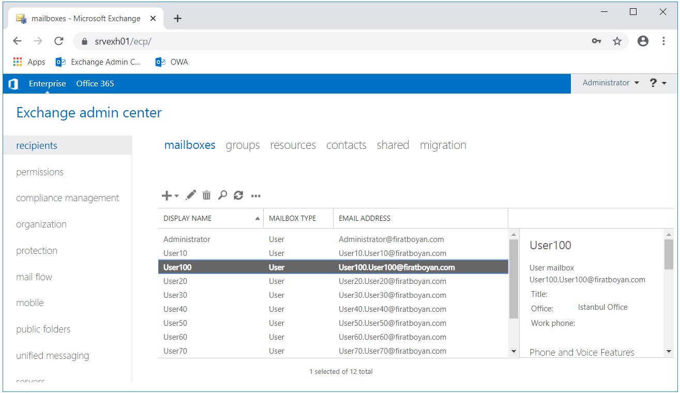The height and width of the screenshot is (393, 680).
Task: Click the edit pencil icon
Action: tap(191, 195)
